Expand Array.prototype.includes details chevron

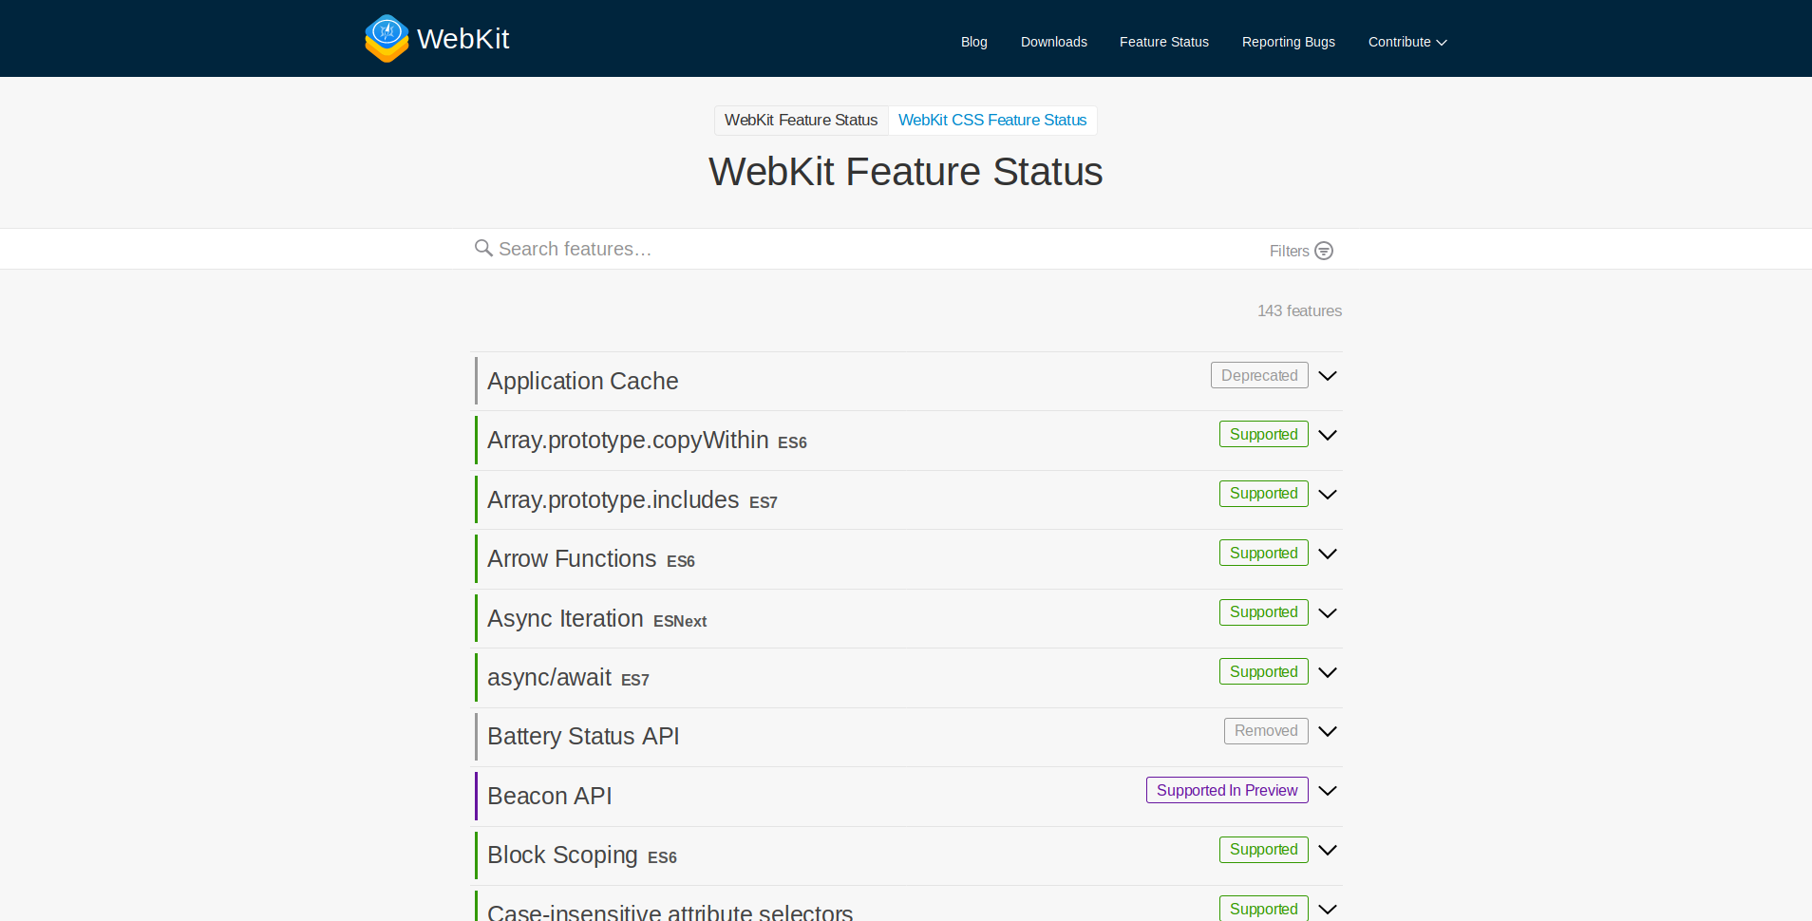coord(1328,494)
